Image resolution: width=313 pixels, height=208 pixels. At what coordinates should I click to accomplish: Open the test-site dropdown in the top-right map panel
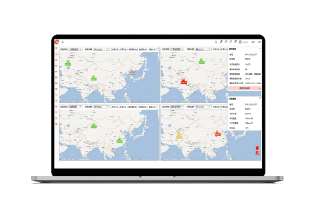click(x=177, y=49)
